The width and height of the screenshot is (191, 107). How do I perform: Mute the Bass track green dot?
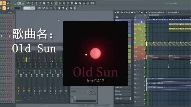point(145,58)
